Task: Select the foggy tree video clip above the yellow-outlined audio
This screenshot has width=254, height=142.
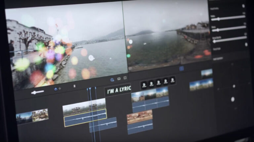Action: tap(84, 107)
